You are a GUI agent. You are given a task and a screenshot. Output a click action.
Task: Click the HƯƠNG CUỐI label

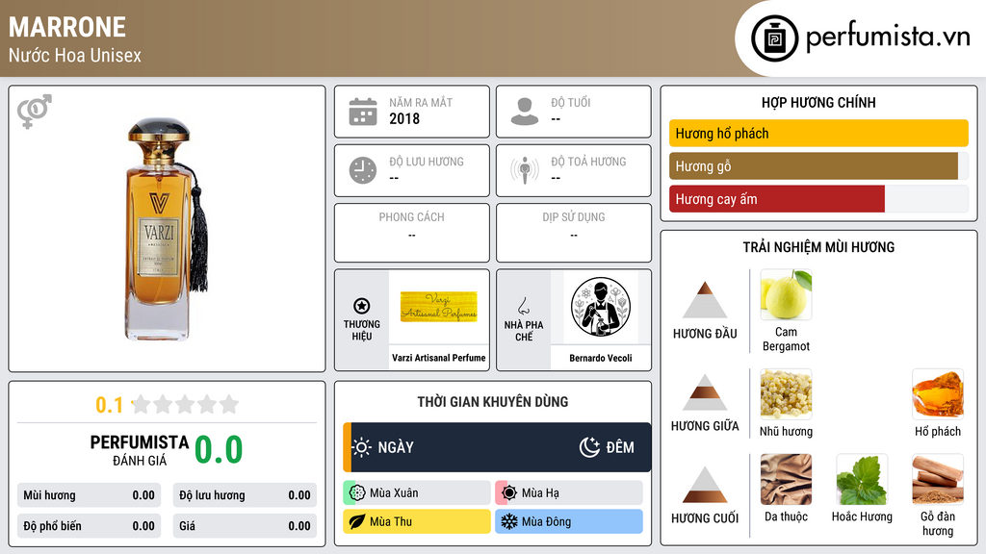click(x=705, y=518)
